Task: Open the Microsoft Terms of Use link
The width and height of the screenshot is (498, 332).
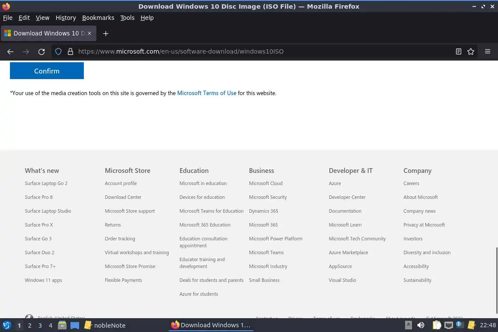Action: pyautogui.click(x=207, y=93)
